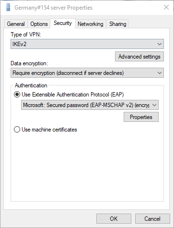Confirm the settings with OK
174x228 pixels.
[114, 218]
